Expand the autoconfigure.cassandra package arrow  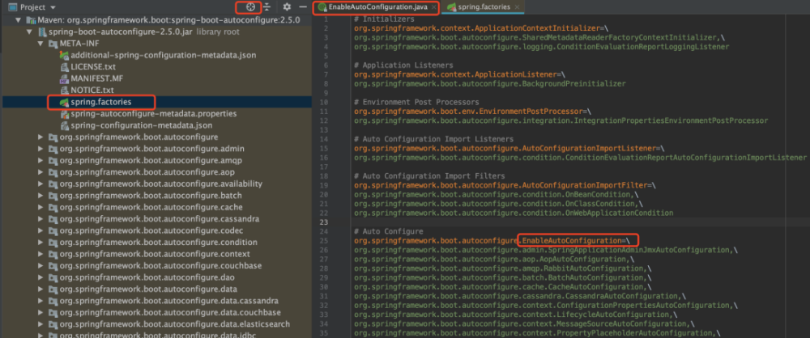(x=40, y=219)
